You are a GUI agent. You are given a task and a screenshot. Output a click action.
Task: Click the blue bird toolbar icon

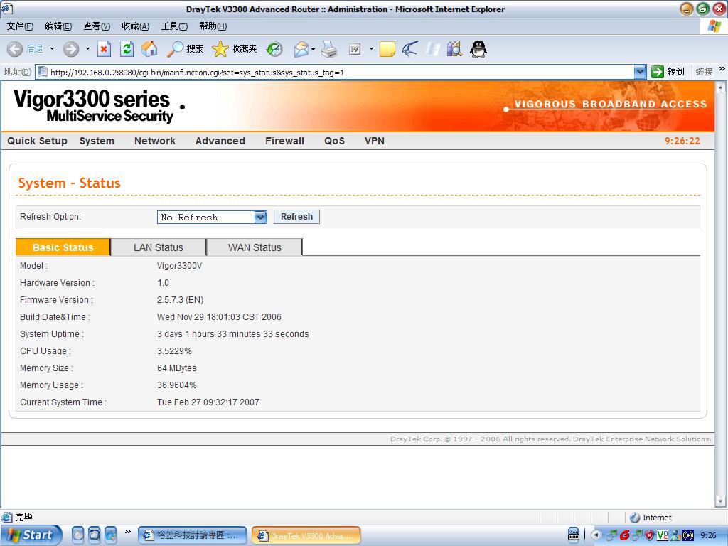pyautogui.click(x=409, y=49)
